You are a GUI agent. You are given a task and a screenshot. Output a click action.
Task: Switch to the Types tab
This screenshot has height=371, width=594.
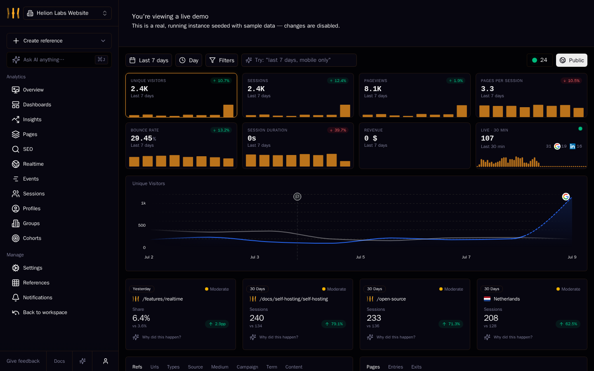(173, 367)
